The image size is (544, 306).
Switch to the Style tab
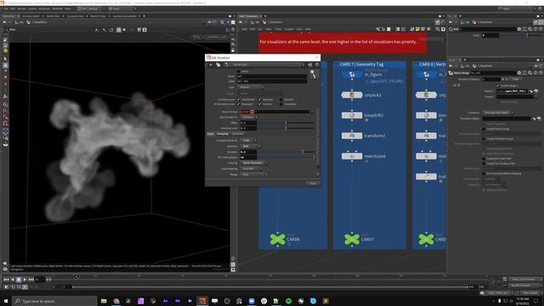pos(211,134)
